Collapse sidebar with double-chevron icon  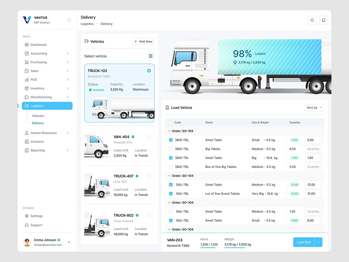(x=69, y=20)
